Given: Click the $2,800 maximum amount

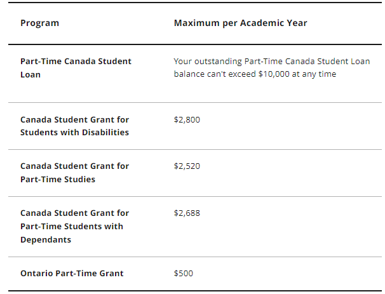Looking at the screenshot, I should pyautogui.click(x=187, y=119).
